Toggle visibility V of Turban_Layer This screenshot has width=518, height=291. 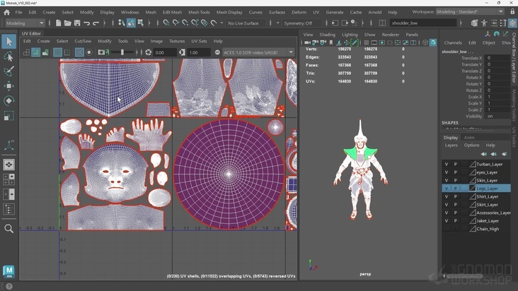pyautogui.click(x=446, y=164)
